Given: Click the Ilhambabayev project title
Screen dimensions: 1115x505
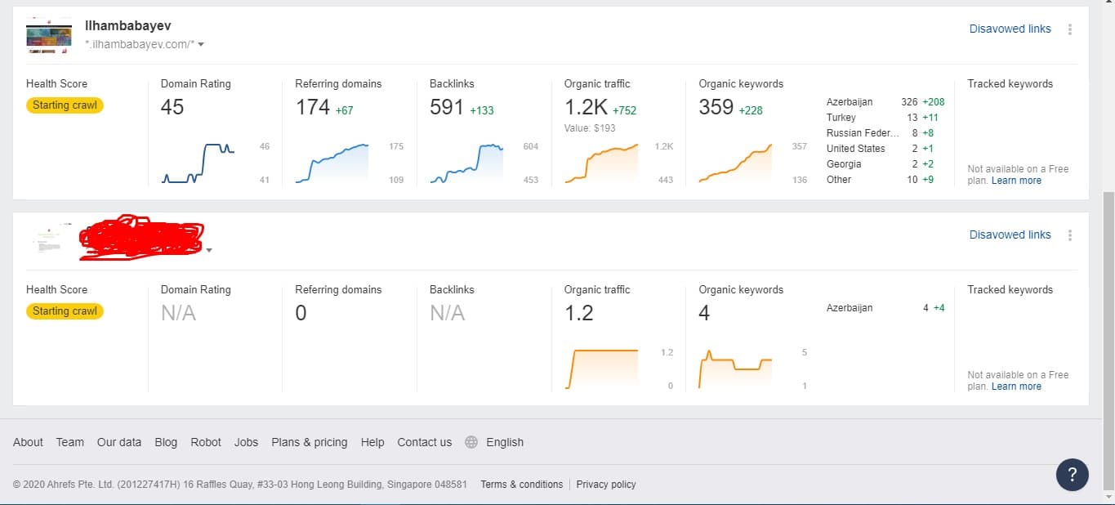Looking at the screenshot, I should [128, 26].
